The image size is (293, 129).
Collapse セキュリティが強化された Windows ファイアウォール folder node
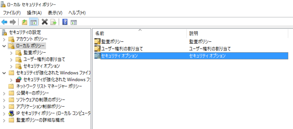(x=4, y=73)
